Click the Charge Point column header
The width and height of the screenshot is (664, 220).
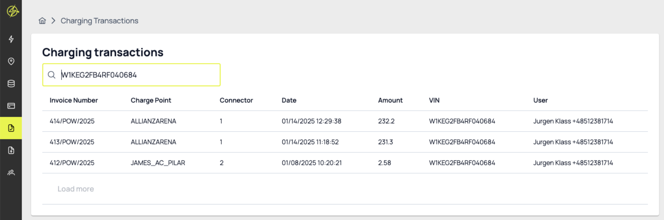(x=151, y=100)
